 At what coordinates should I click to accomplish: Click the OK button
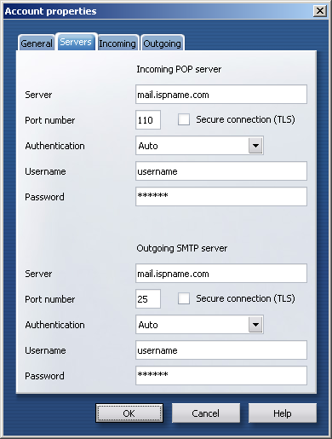coord(129,413)
